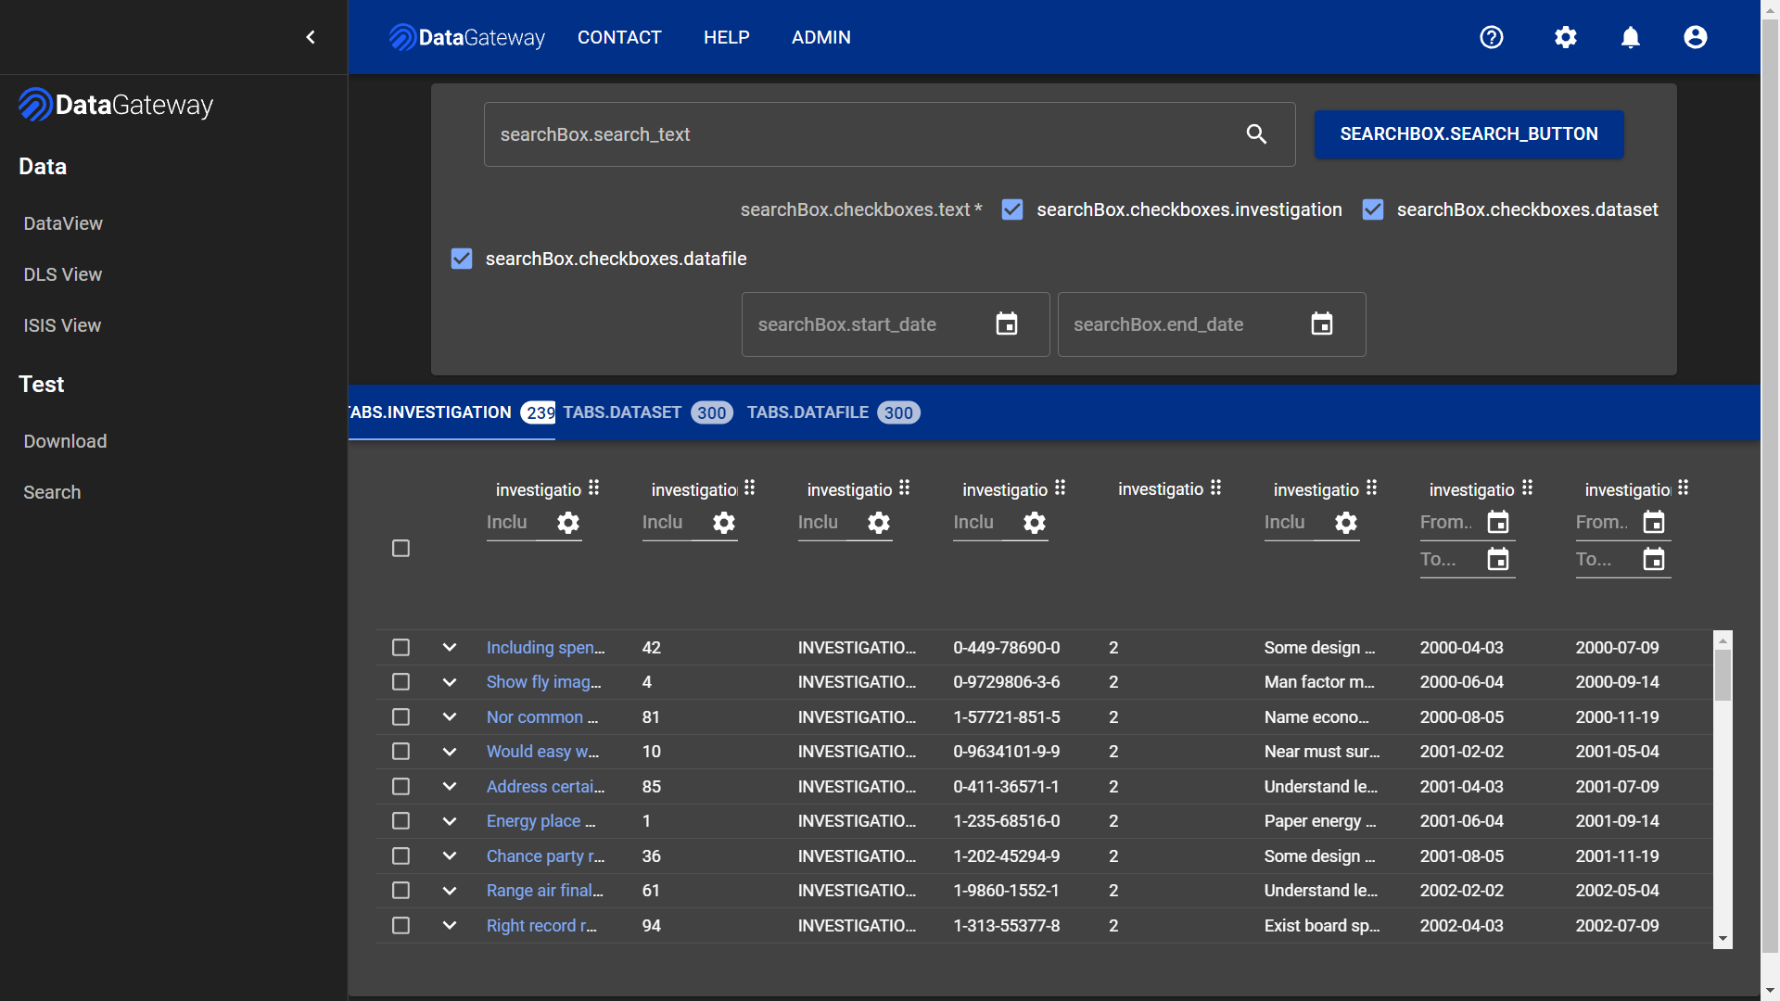The width and height of the screenshot is (1780, 1001).
Task: Open the calendar picker for searchBox.end_date
Action: (x=1322, y=323)
